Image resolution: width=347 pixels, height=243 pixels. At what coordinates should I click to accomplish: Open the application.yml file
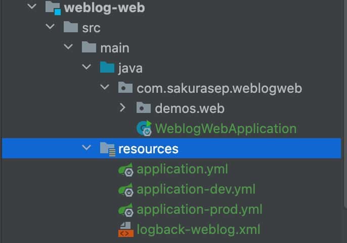(x=182, y=169)
